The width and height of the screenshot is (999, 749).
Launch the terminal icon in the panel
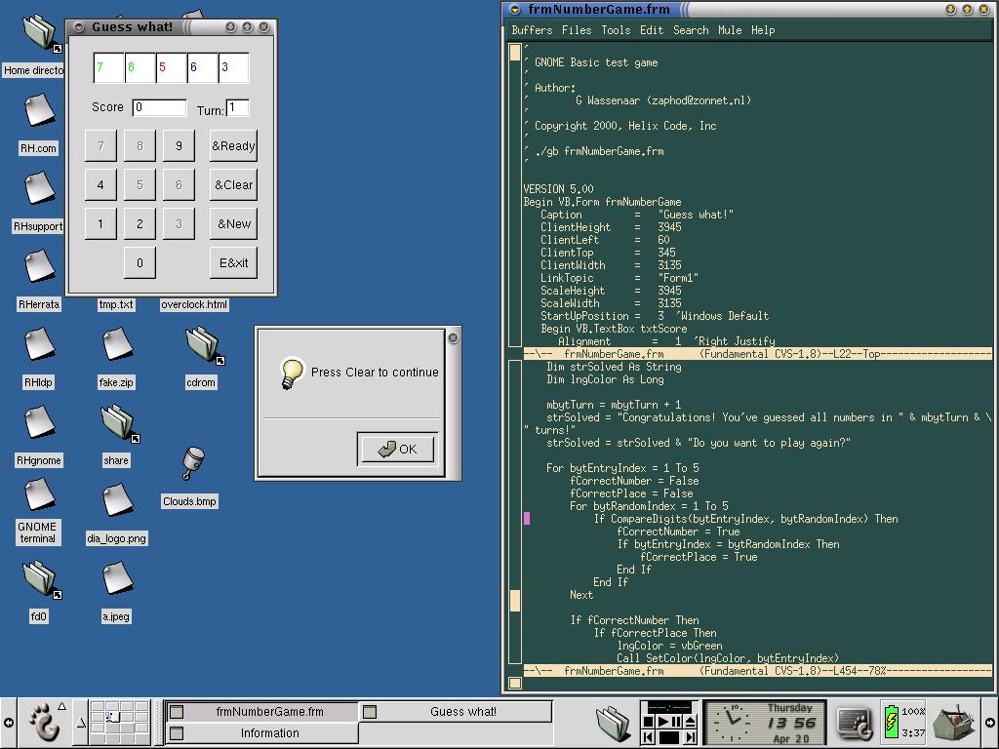(x=854, y=723)
